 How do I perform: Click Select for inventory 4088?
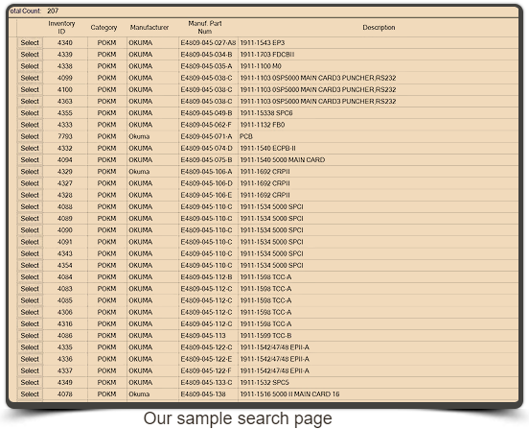pos(30,206)
